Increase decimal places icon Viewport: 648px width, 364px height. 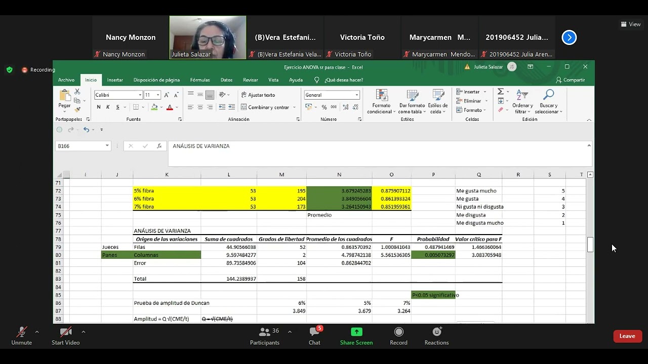[x=346, y=107]
